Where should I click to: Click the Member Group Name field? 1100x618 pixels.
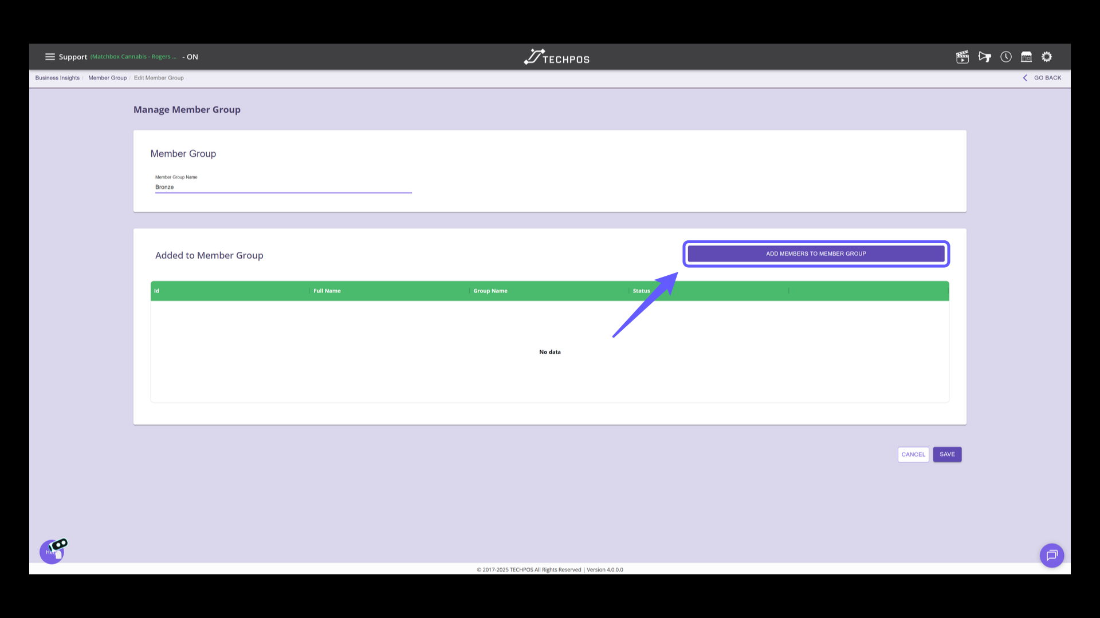tap(283, 187)
